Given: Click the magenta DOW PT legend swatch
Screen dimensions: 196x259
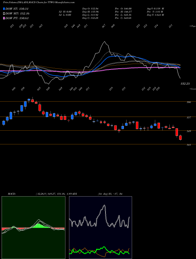Looking at the screenshot, I should pyautogui.click(x=4, y=18).
